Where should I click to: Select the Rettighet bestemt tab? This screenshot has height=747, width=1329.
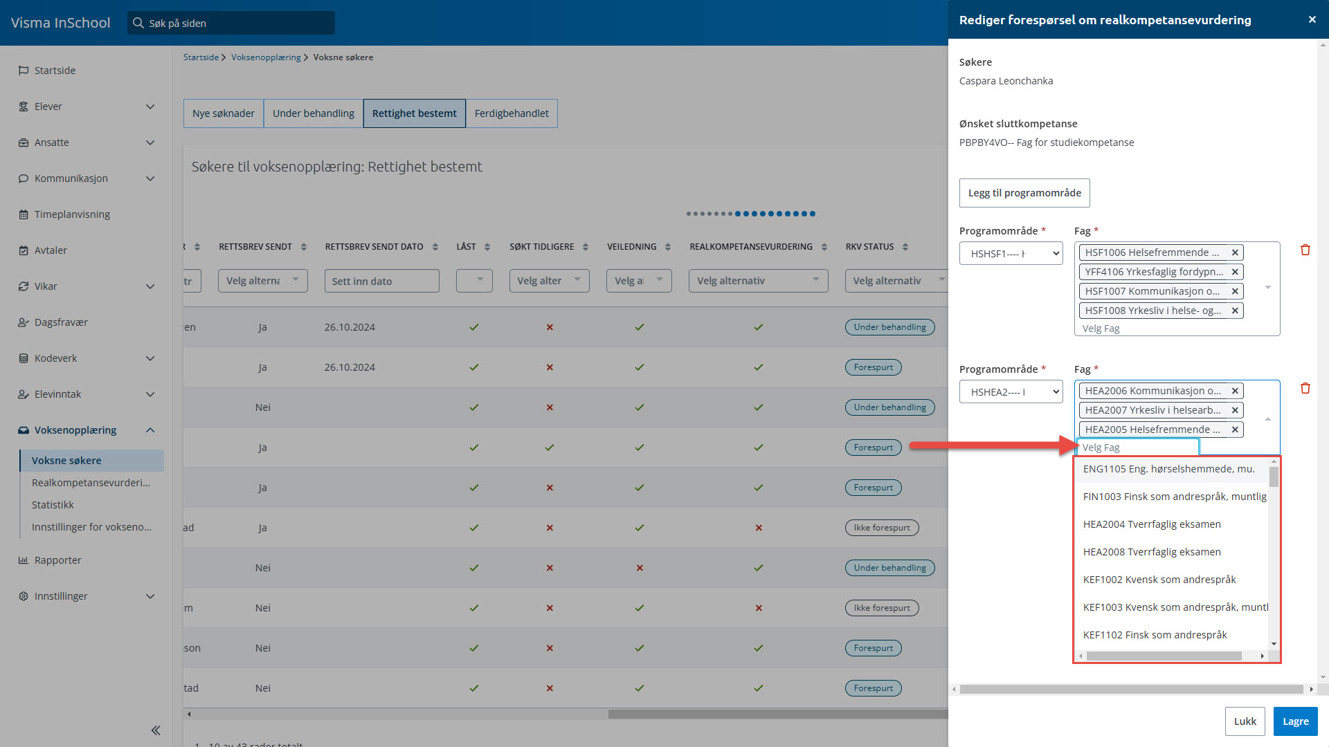pyautogui.click(x=415, y=113)
